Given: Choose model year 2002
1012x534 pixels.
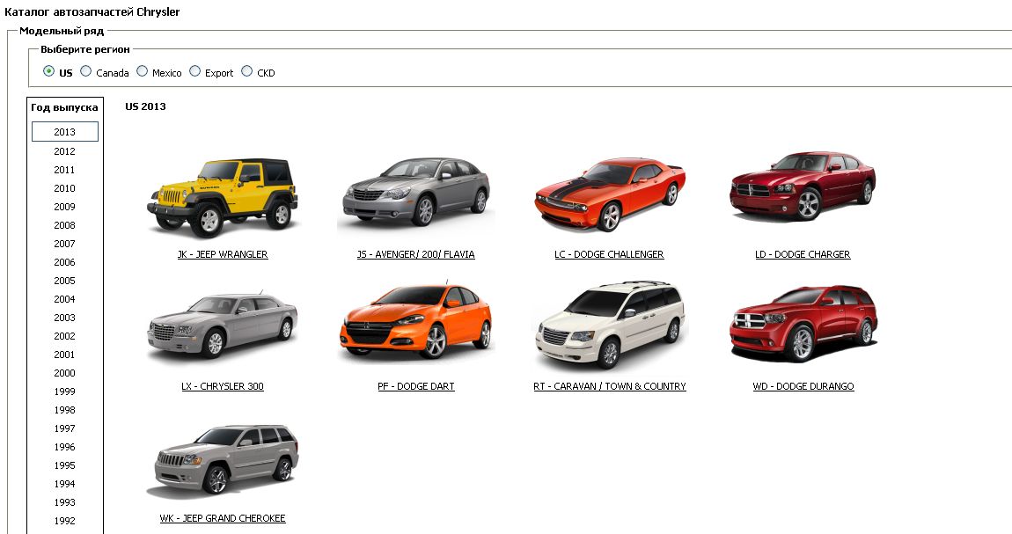Looking at the screenshot, I should [64, 336].
